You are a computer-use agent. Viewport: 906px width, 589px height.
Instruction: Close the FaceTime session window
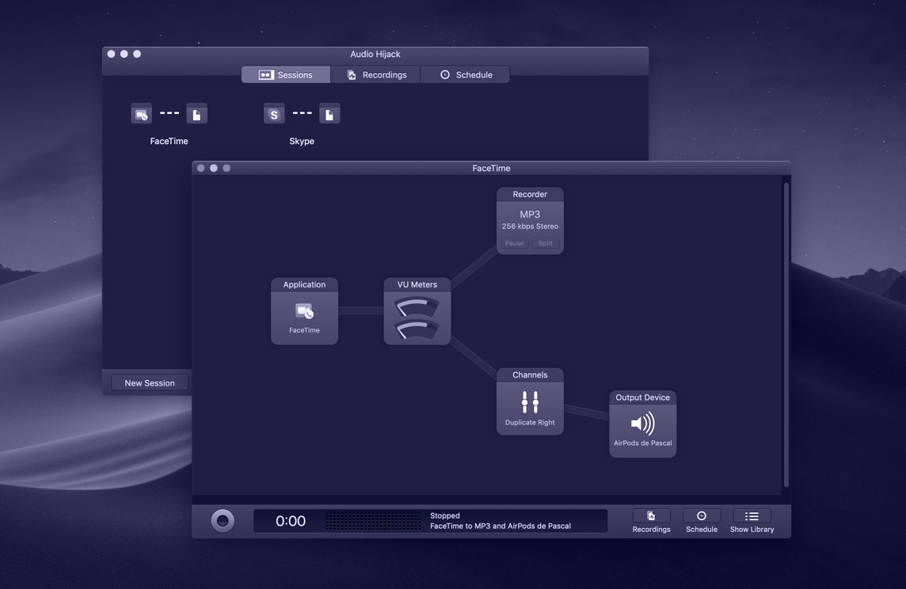tap(201, 168)
